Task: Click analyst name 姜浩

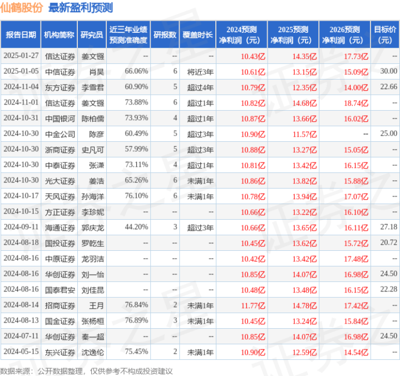Action: click(96, 181)
